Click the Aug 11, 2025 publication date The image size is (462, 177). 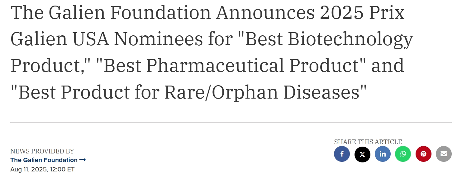(28, 169)
